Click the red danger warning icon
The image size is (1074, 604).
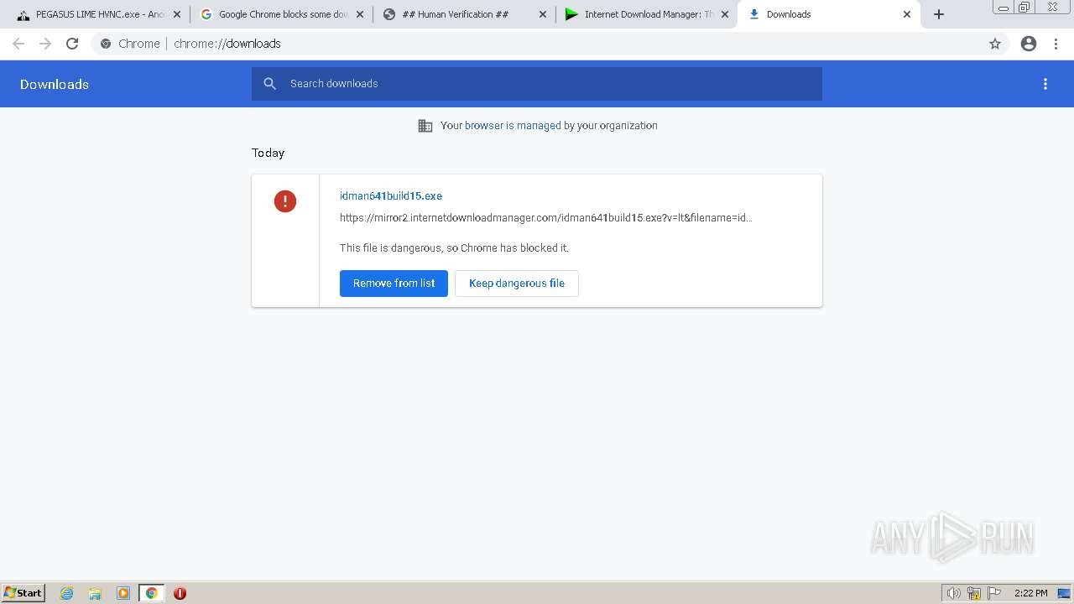coord(285,201)
